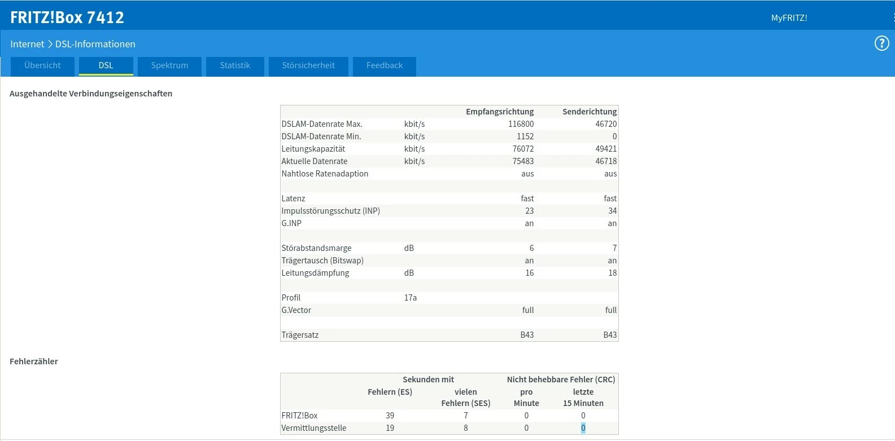Click the Ausgehandelte Verbindungseigenschaften heading
This screenshot has width=895, height=441.
pos(91,94)
